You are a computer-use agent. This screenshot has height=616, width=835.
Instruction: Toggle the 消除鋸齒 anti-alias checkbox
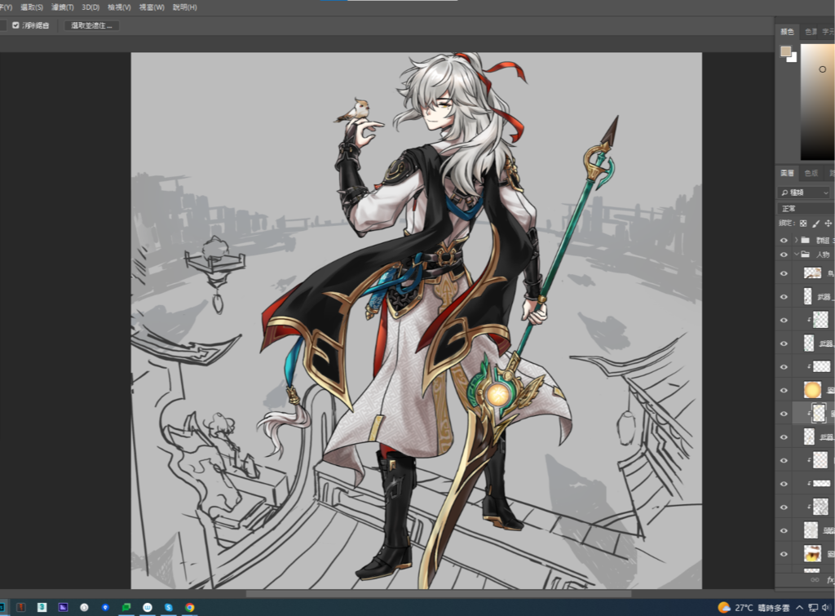tap(15, 25)
